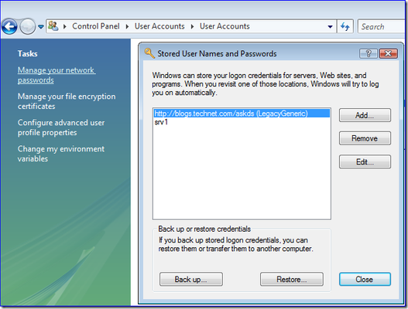Click the refresh icon beside address bar
The image size is (408, 309).
(x=345, y=26)
